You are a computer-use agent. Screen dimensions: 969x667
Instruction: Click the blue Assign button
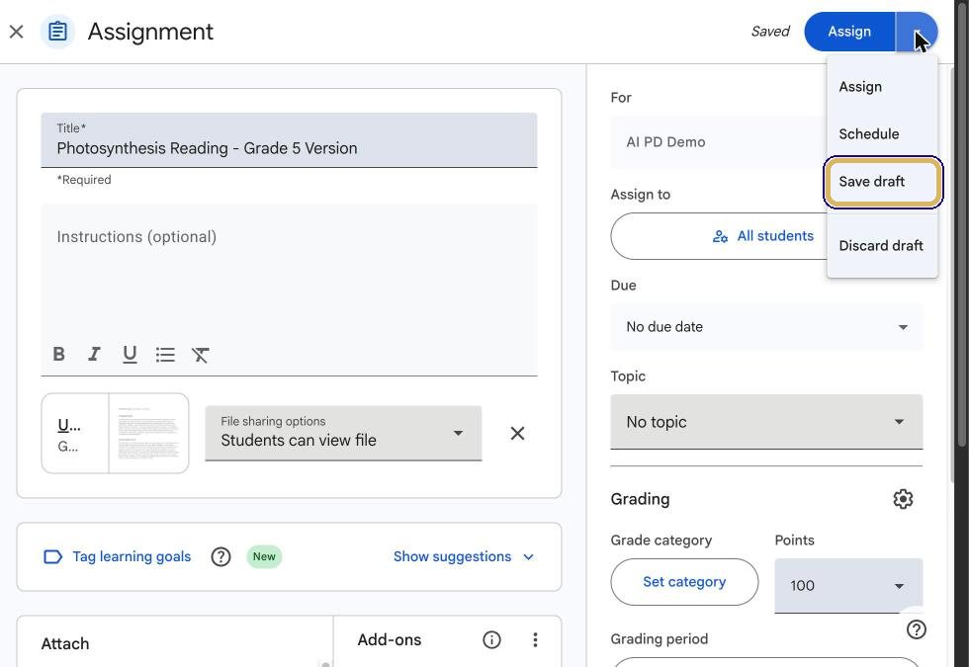849,32
